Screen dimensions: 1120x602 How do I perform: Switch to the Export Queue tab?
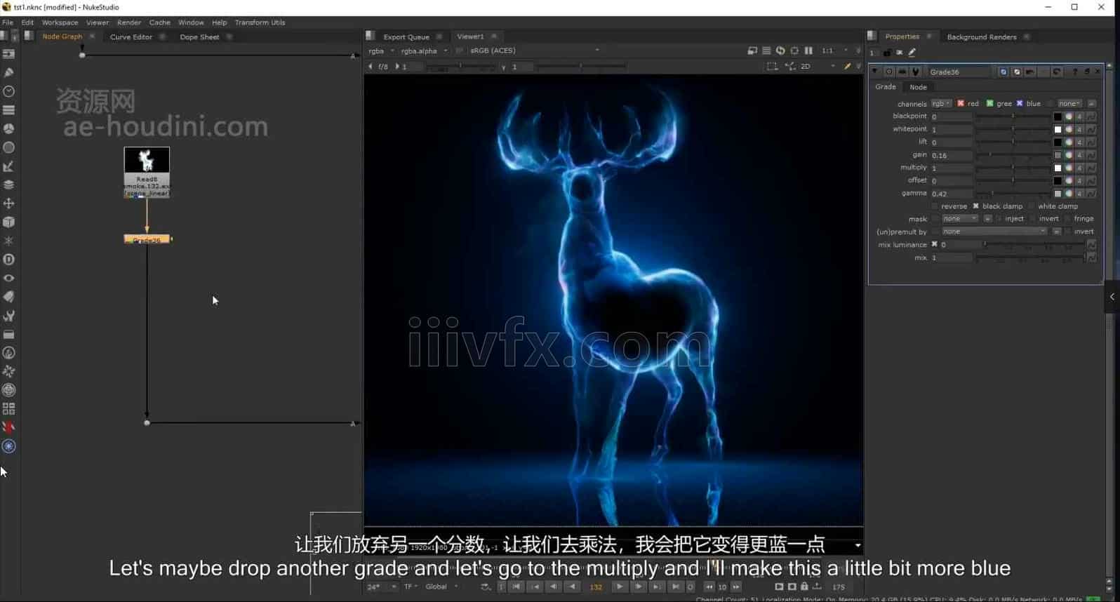click(406, 37)
